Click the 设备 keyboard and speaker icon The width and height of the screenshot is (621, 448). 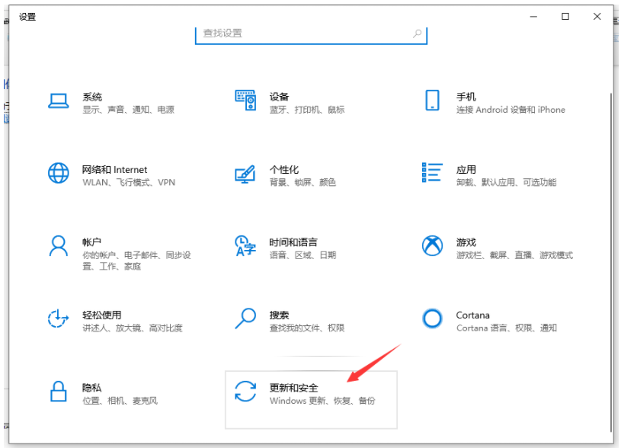point(245,101)
